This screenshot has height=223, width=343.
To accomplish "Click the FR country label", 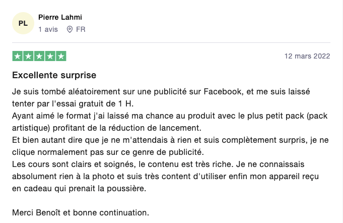I will coord(81,29).
